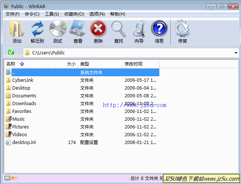Select the Documents folder name
241x184 pixels.
[24, 96]
